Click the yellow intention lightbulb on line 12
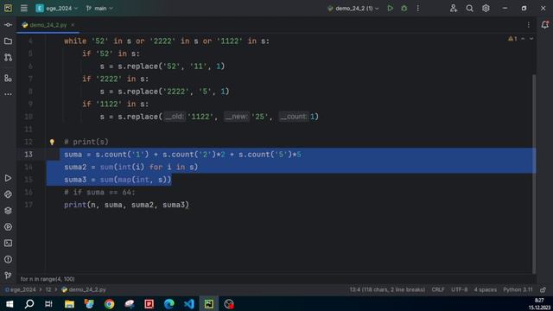Screen dimensions: 553x311 pyautogui.click(x=52, y=142)
